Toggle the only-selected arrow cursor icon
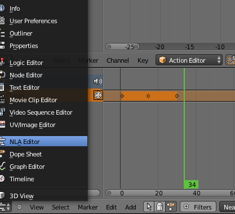This screenshot has height=214, width=235. [149, 207]
